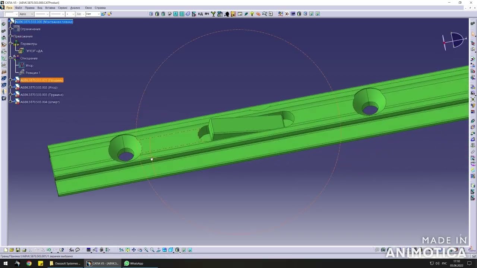
Task: Open the Окно menu
Action: (88, 7)
